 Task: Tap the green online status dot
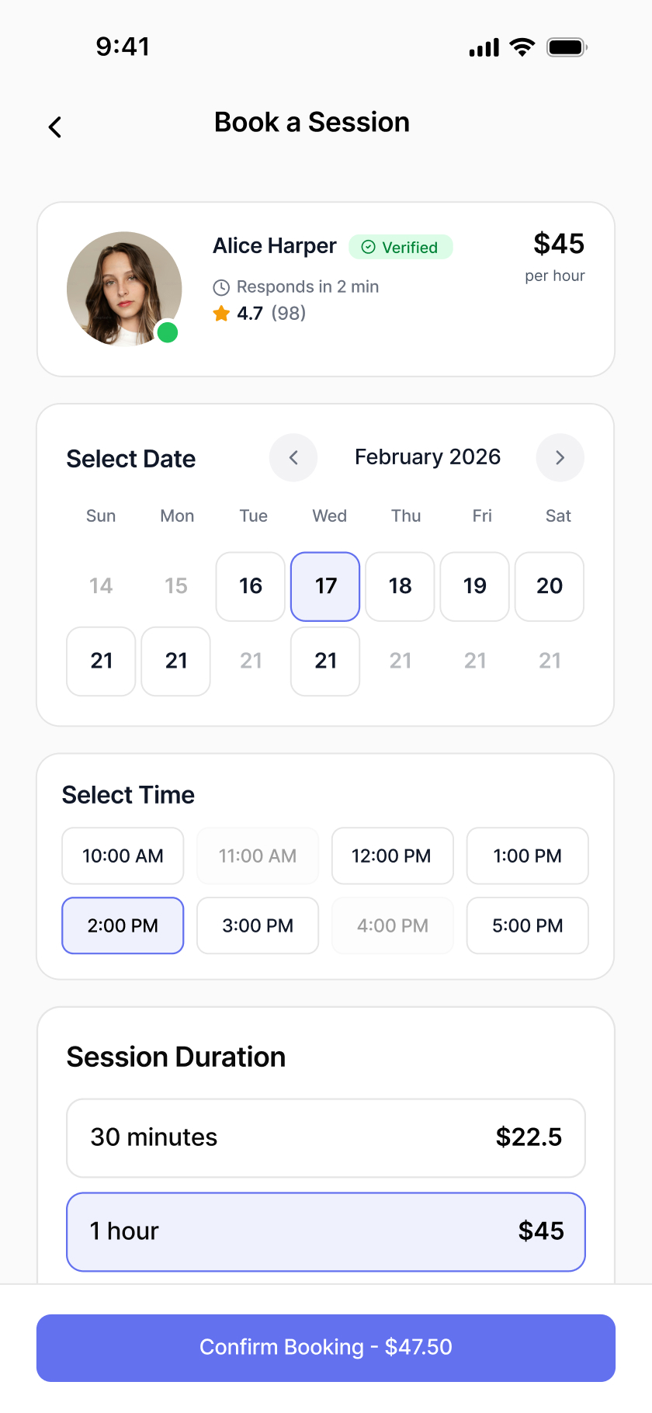pyautogui.click(x=168, y=332)
